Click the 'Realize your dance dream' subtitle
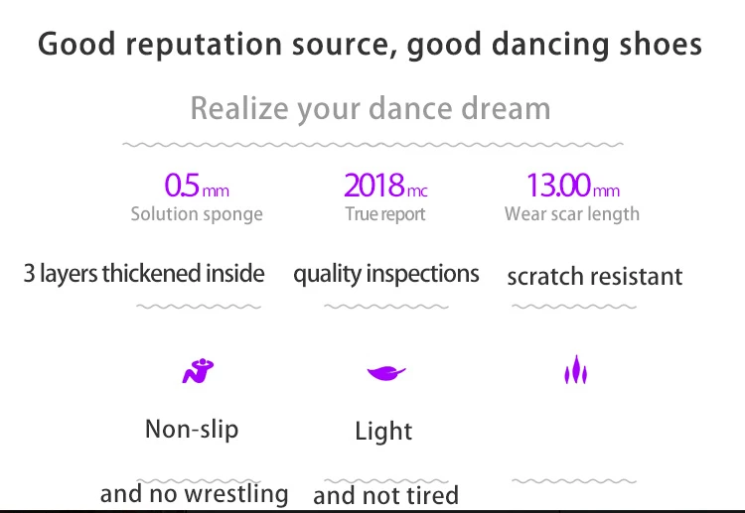The image size is (745, 513). pyautogui.click(x=371, y=109)
